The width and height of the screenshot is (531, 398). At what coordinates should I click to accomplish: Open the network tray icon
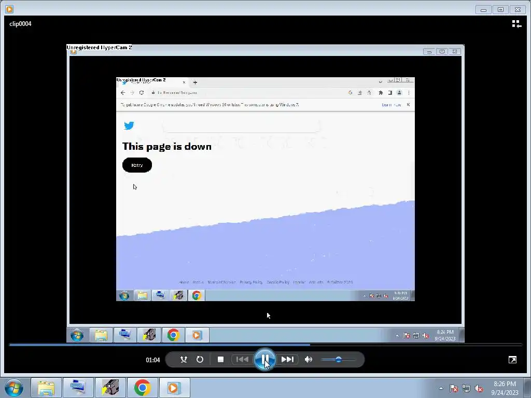(466, 388)
